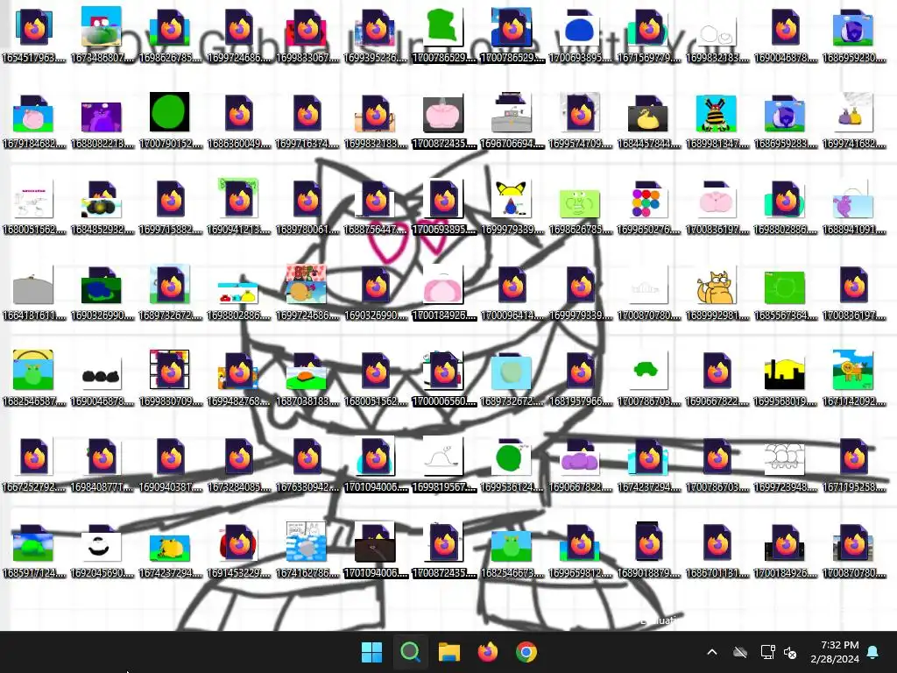Select the lion drawing thumbnail 1671142092
This screenshot has width=897, height=673.
(853, 370)
